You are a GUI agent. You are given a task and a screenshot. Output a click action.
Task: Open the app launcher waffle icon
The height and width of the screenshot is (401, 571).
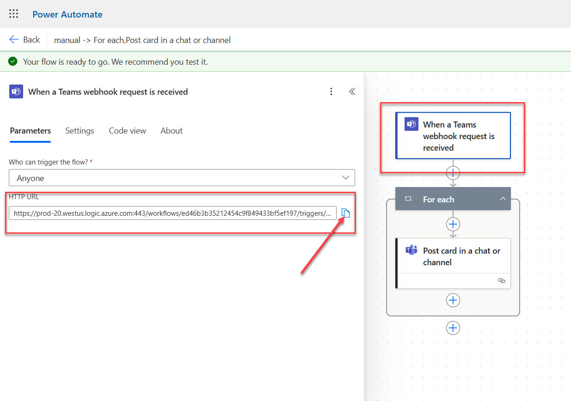[14, 14]
